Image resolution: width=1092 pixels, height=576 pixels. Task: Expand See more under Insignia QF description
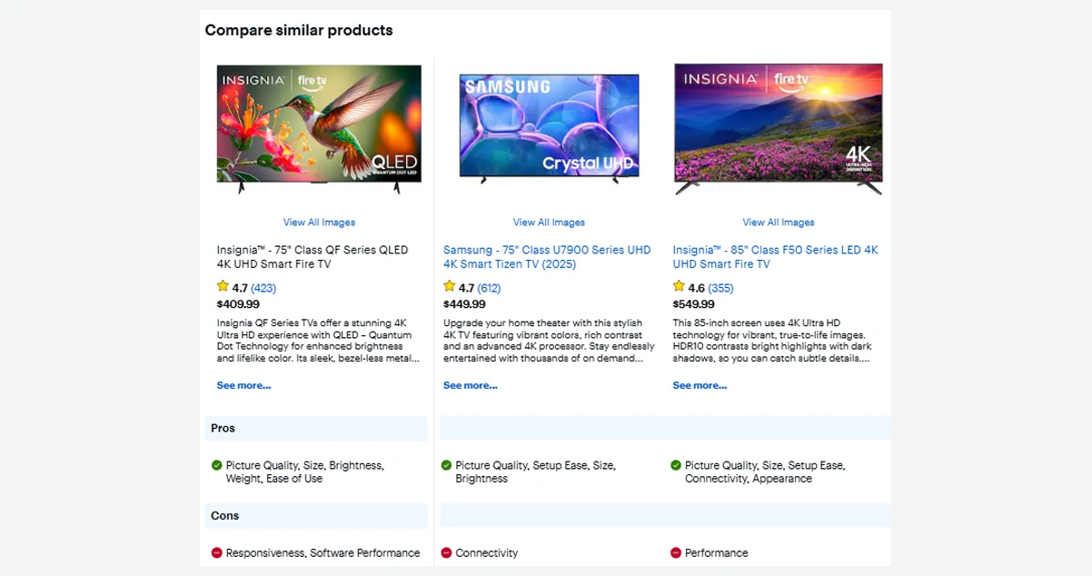point(243,385)
